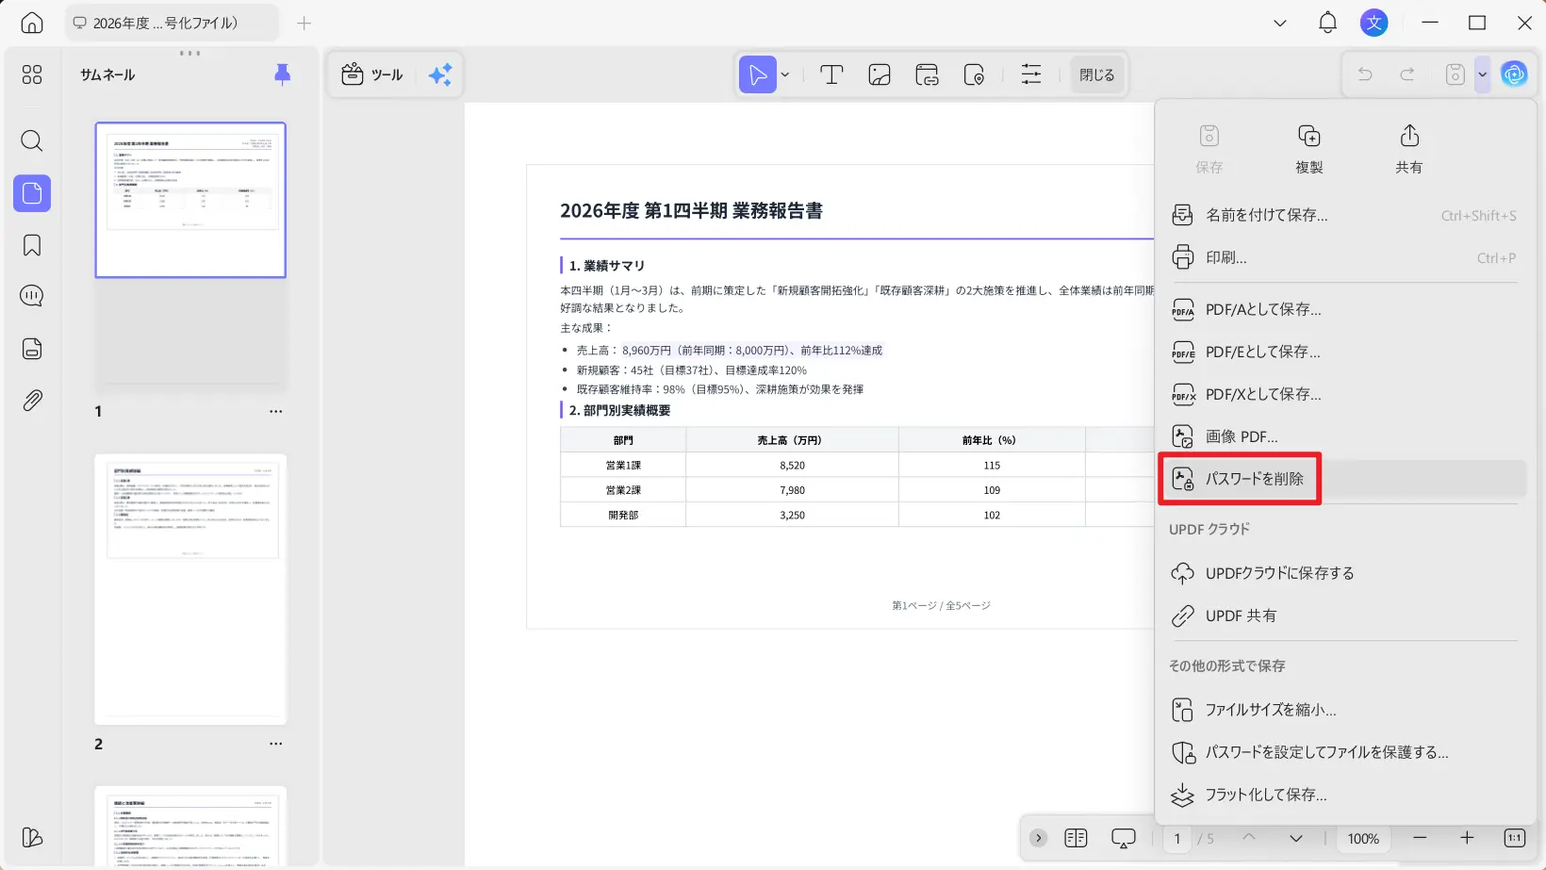Select the Link tool in the toolbar
This screenshot has height=870, width=1546.
927,74
